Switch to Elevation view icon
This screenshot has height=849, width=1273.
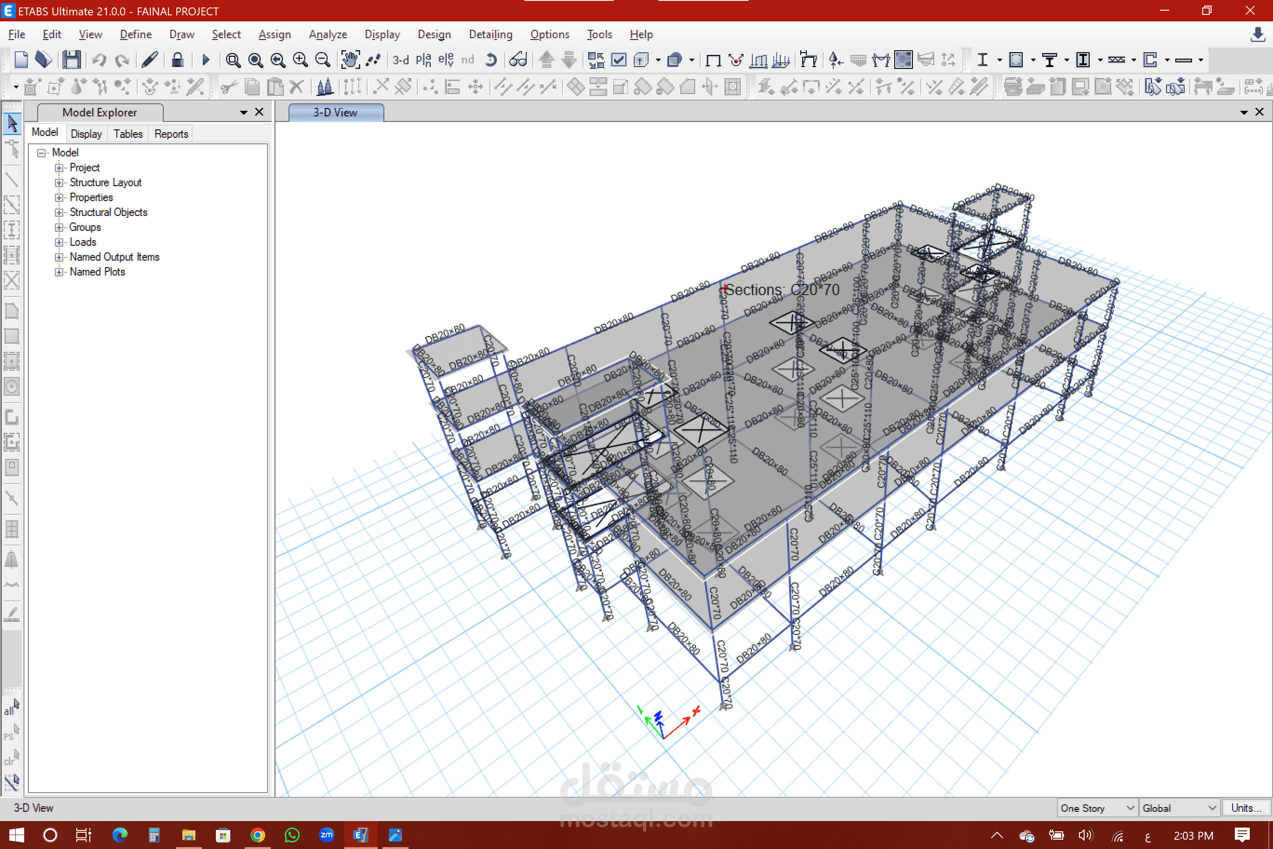(445, 60)
